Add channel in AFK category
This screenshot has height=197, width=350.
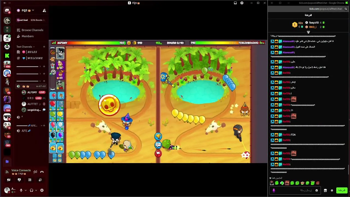[44, 126]
